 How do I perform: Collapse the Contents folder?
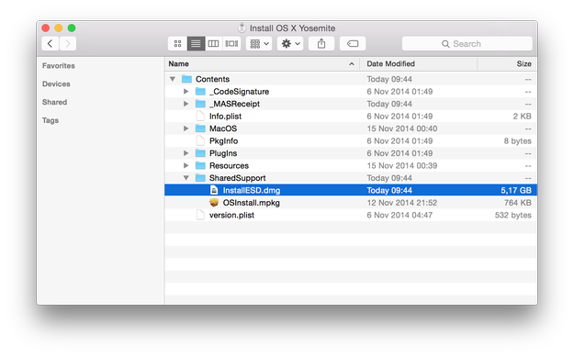[x=173, y=79]
